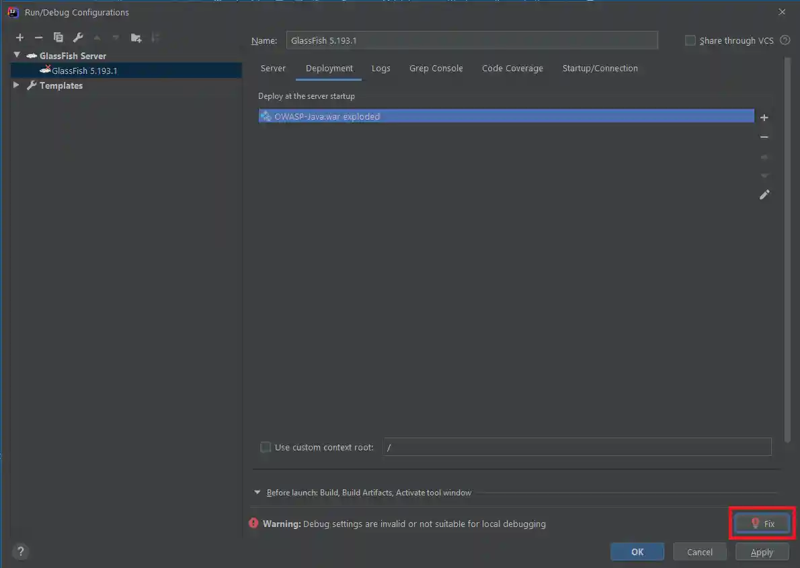
Task: Open the Grep Console tab
Action: point(436,68)
